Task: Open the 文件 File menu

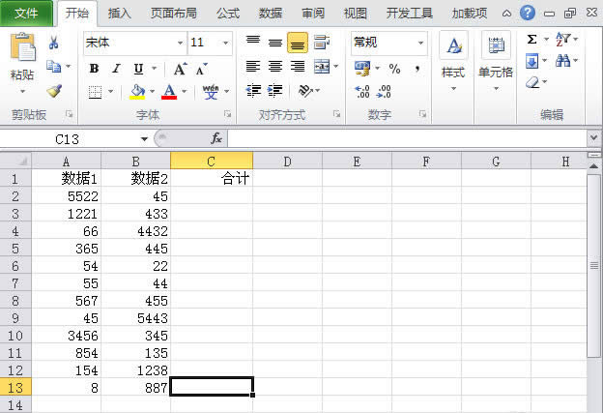Action: coord(26,14)
